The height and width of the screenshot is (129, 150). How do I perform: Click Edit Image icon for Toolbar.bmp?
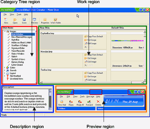(85, 80)
